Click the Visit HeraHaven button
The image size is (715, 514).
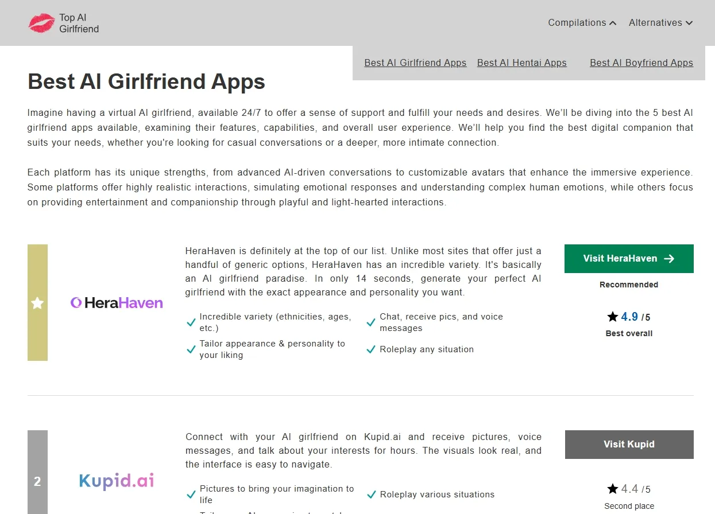tap(628, 258)
